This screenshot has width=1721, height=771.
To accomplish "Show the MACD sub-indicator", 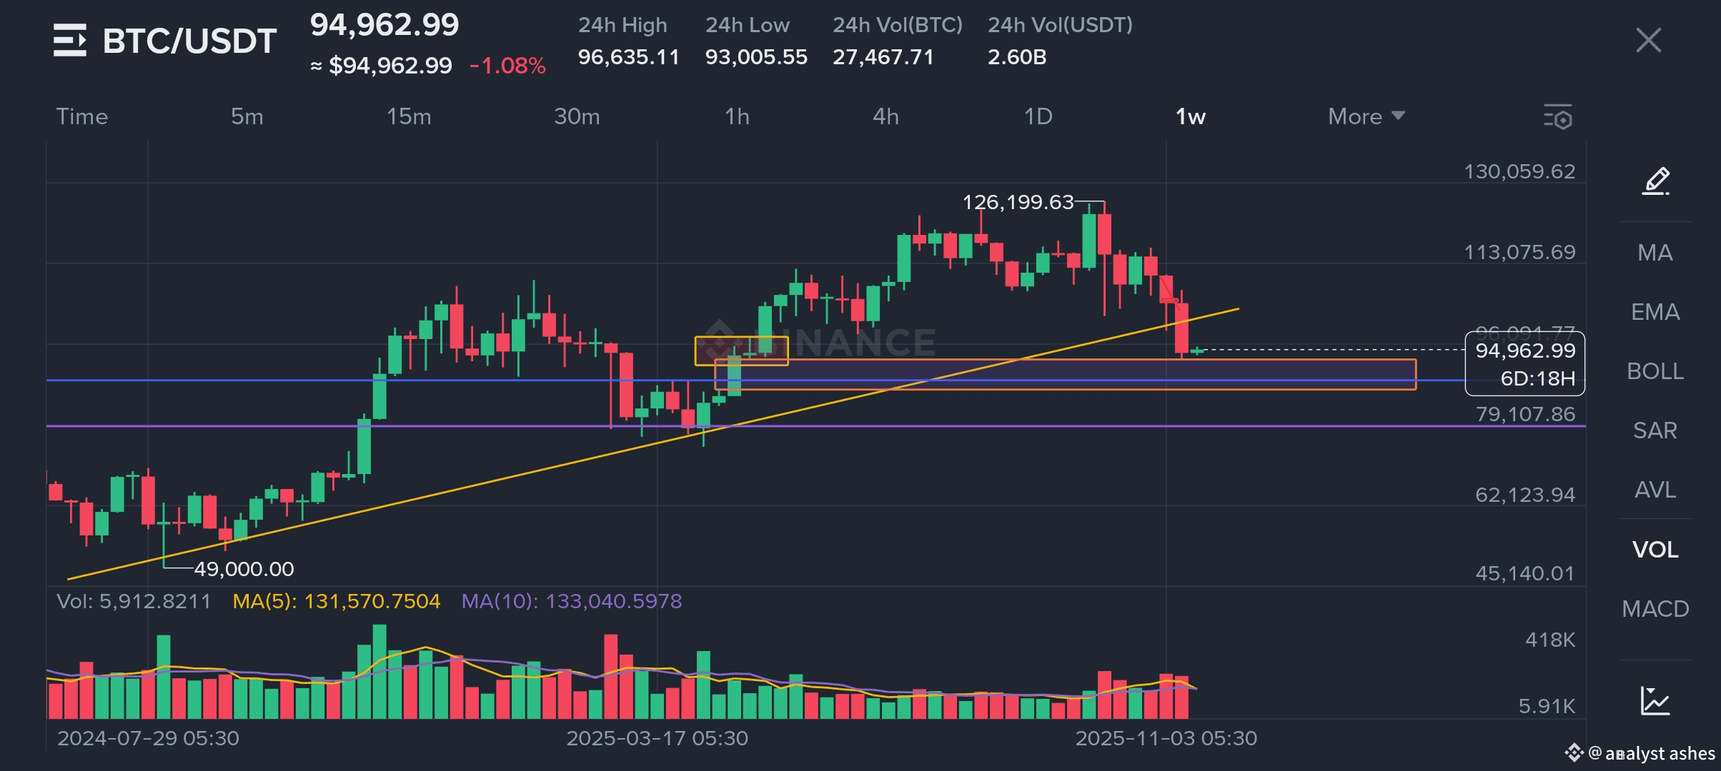I will 1655,609.
